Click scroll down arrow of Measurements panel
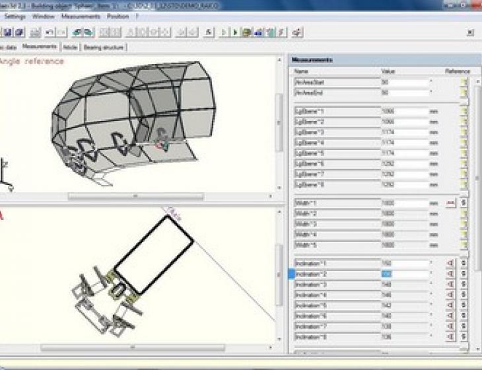 tap(477, 349)
